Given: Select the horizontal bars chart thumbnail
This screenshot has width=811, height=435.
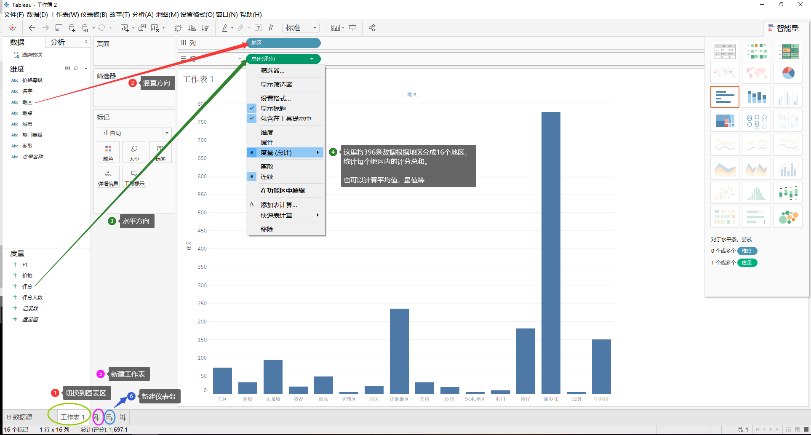Looking at the screenshot, I should (725, 97).
